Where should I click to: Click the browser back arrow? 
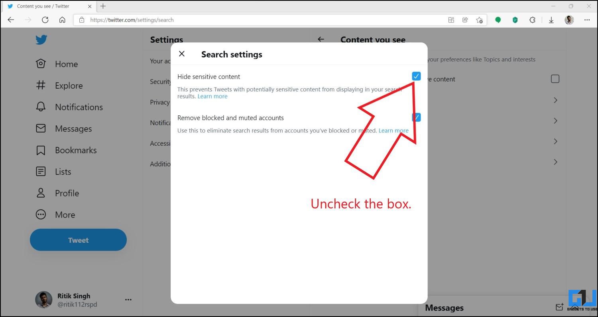click(11, 20)
